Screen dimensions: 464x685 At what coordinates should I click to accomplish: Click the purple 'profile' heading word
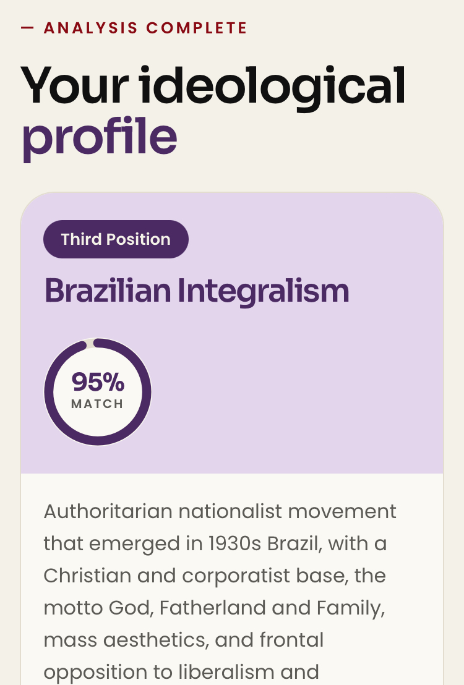99,137
